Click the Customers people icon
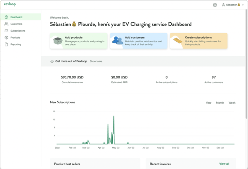This screenshot has width=248, height=169. pos(6,24)
